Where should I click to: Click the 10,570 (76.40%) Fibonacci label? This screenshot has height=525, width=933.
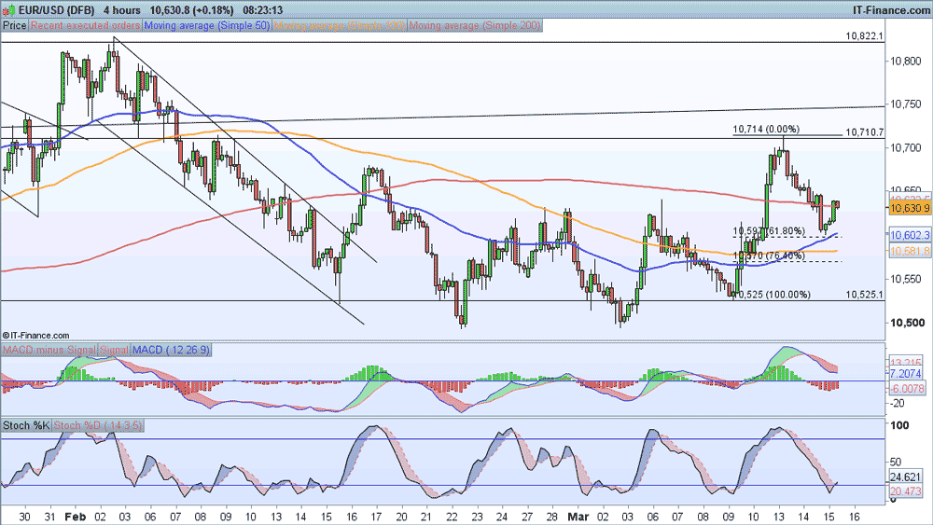coord(769,256)
